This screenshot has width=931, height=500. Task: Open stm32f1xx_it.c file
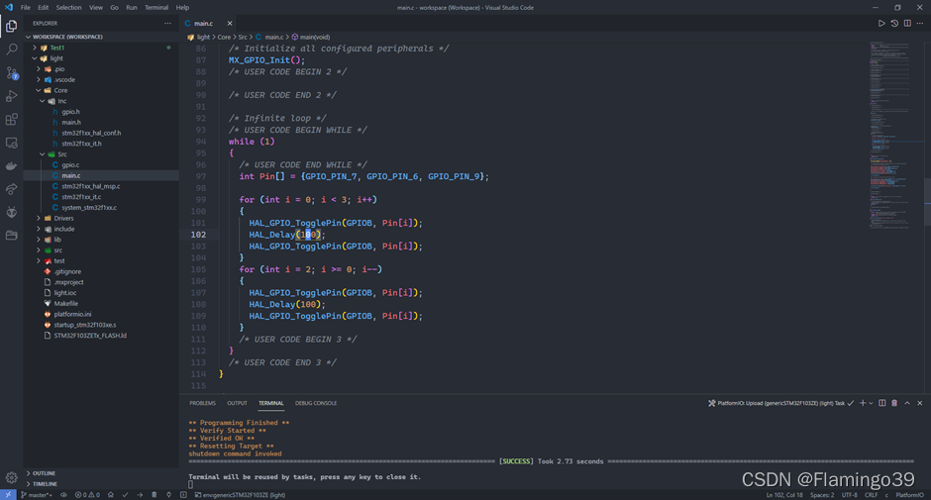pos(81,197)
